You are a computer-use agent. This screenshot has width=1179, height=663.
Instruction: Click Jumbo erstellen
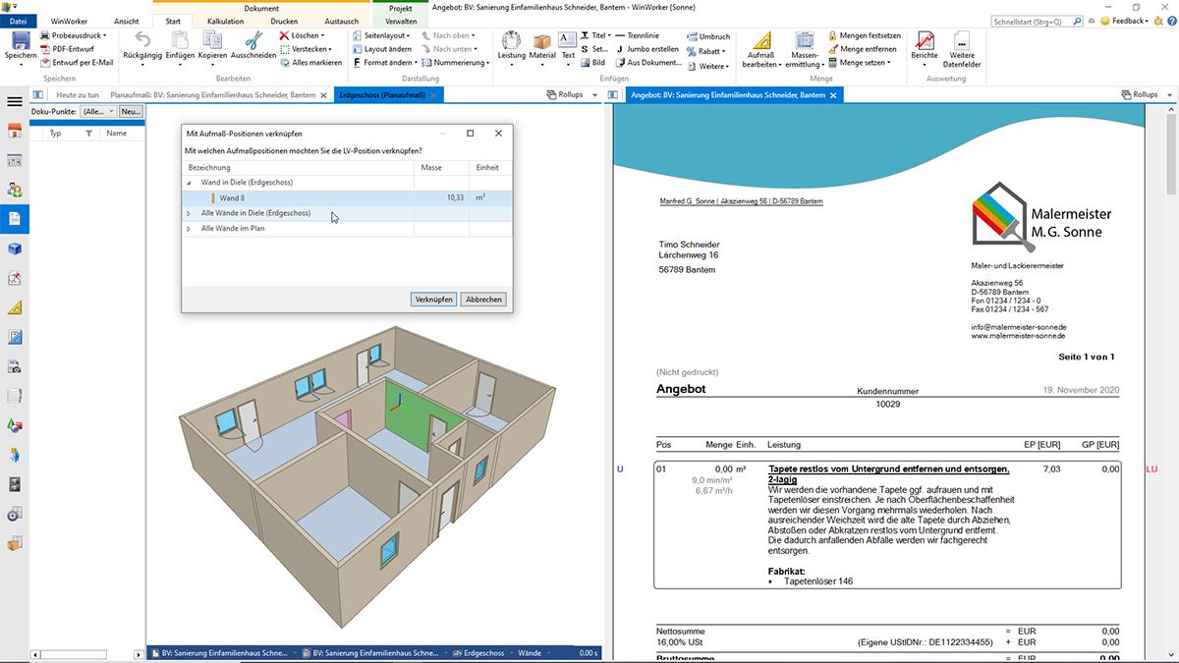[646, 48]
